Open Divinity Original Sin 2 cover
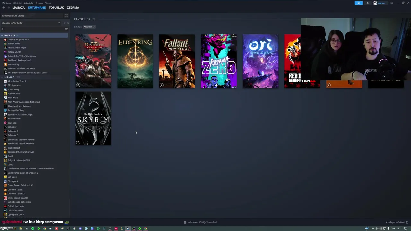Viewport: 411px width, 231px height. (x=93, y=61)
